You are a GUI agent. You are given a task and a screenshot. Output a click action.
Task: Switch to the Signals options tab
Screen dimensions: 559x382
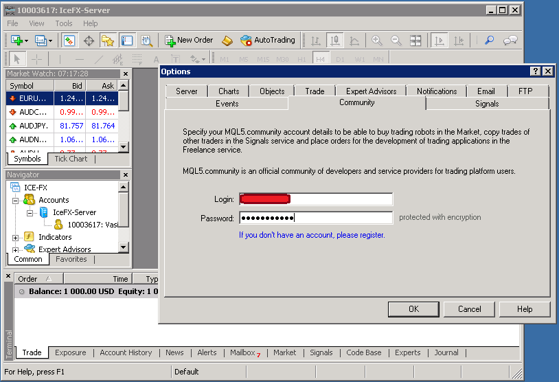coord(487,104)
